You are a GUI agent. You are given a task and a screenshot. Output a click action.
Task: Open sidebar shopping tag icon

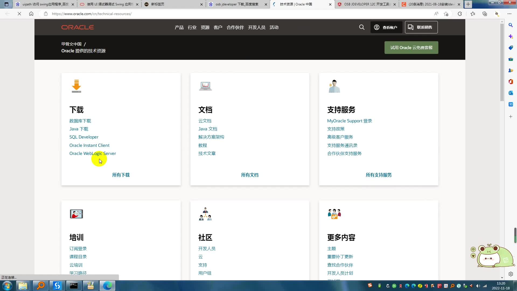511,48
